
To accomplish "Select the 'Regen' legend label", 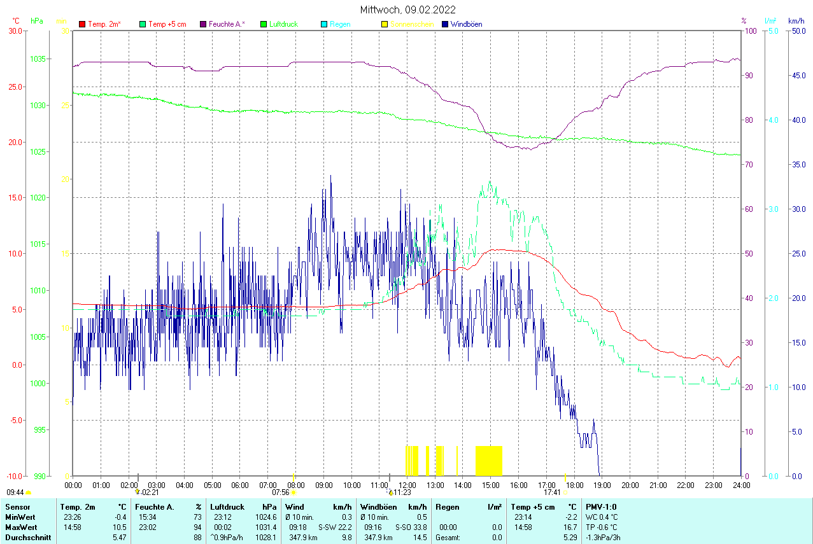I will coord(340,24).
